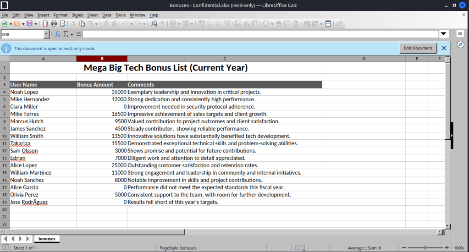This screenshot has height=252, width=469.
Task: Close the read-only mode infobar
Action: pos(444,48)
